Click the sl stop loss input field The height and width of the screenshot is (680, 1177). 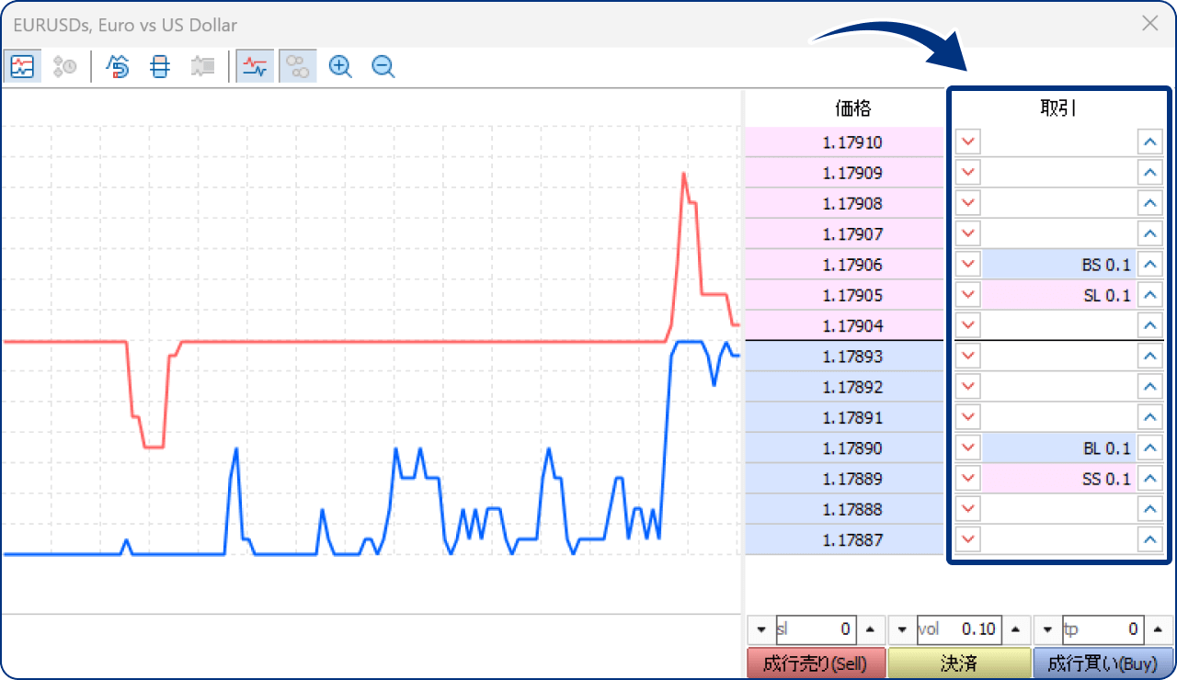(816, 629)
